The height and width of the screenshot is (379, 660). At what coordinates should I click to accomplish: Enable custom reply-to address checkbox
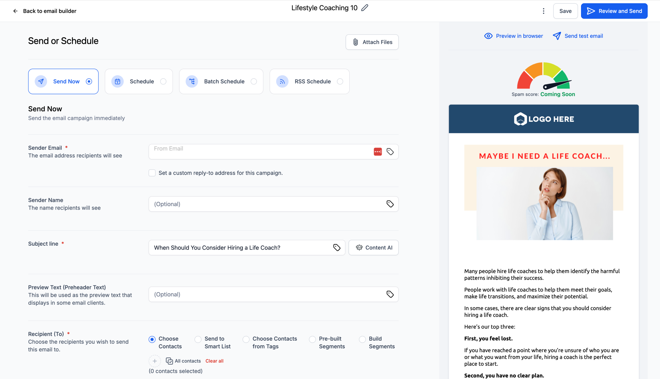[x=152, y=173]
